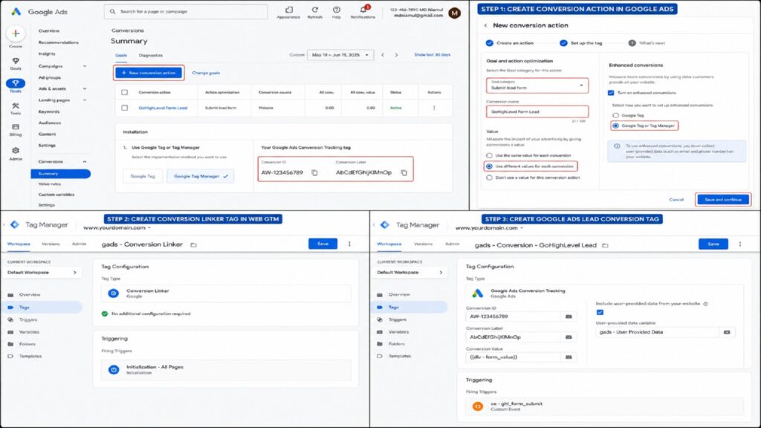Click back arrow beside New conversion action
Image resolution: width=761 pixels, height=428 pixels.
pos(485,25)
